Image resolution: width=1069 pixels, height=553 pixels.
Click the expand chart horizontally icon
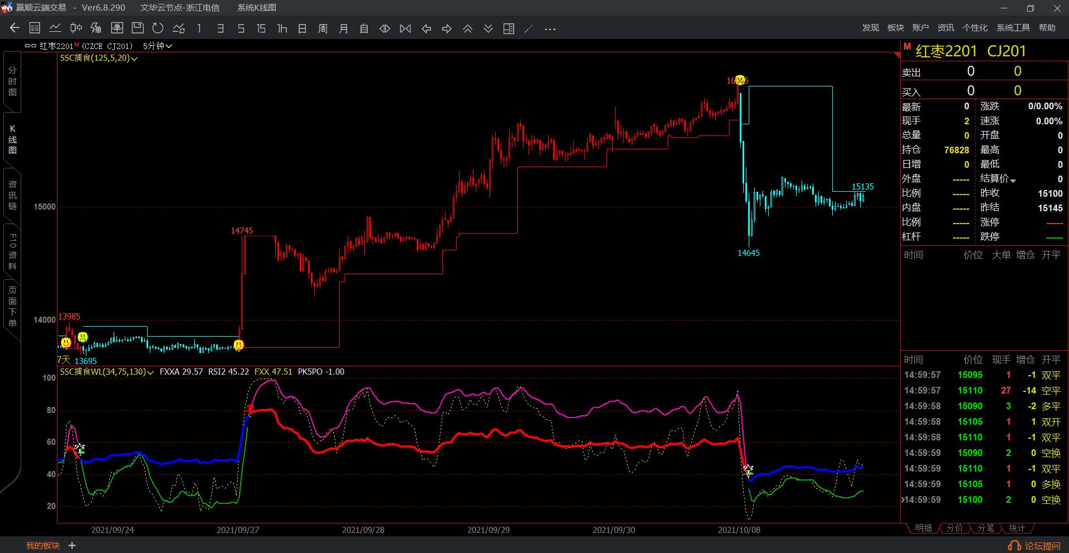385,28
